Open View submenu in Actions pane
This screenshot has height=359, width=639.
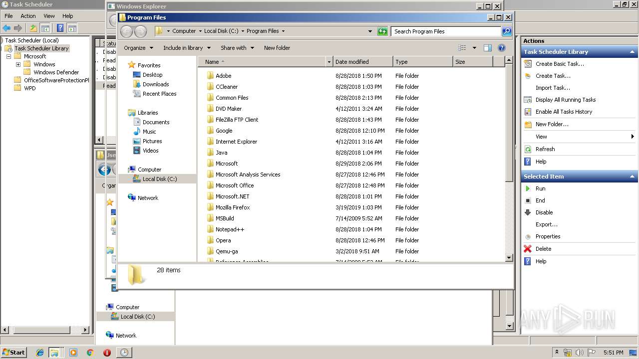(579, 137)
